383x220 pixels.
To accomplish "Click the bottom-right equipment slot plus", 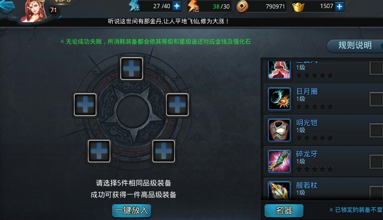I will (x=163, y=151).
